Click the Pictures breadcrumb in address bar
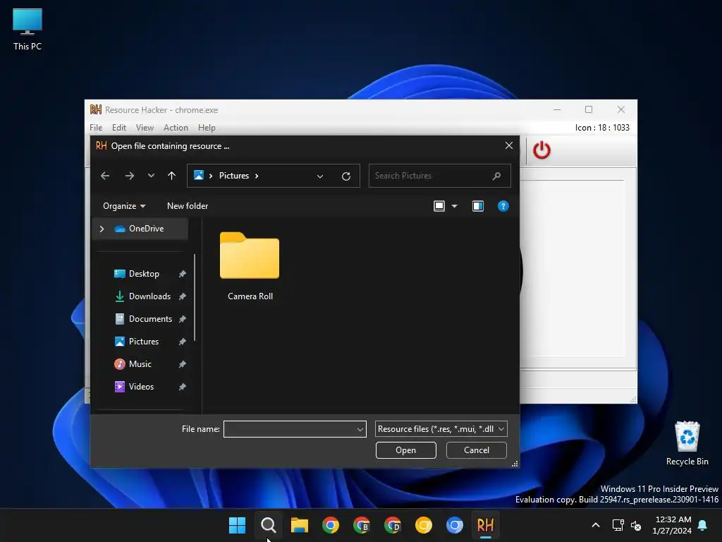This screenshot has width=722, height=542. point(234,176)
